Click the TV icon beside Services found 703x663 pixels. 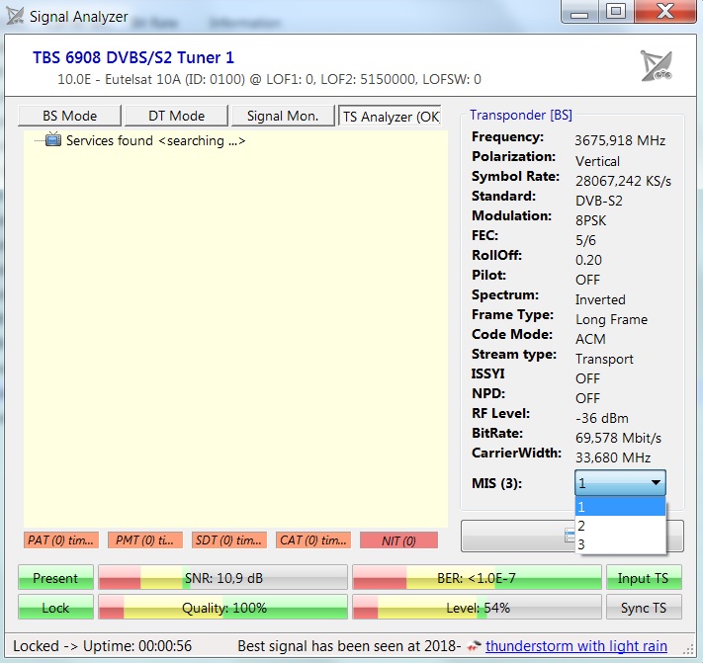pyautogui.click(x=53, y=139)
